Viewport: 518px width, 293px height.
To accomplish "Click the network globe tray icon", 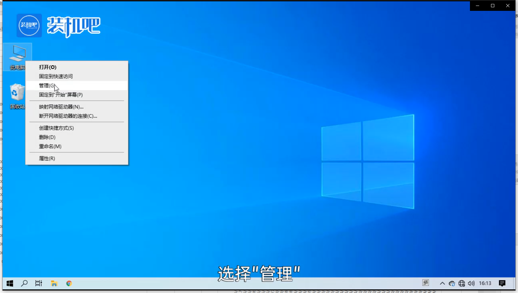I will coord(462,283).
